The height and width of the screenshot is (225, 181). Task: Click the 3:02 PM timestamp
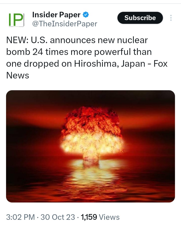point(20,217)
